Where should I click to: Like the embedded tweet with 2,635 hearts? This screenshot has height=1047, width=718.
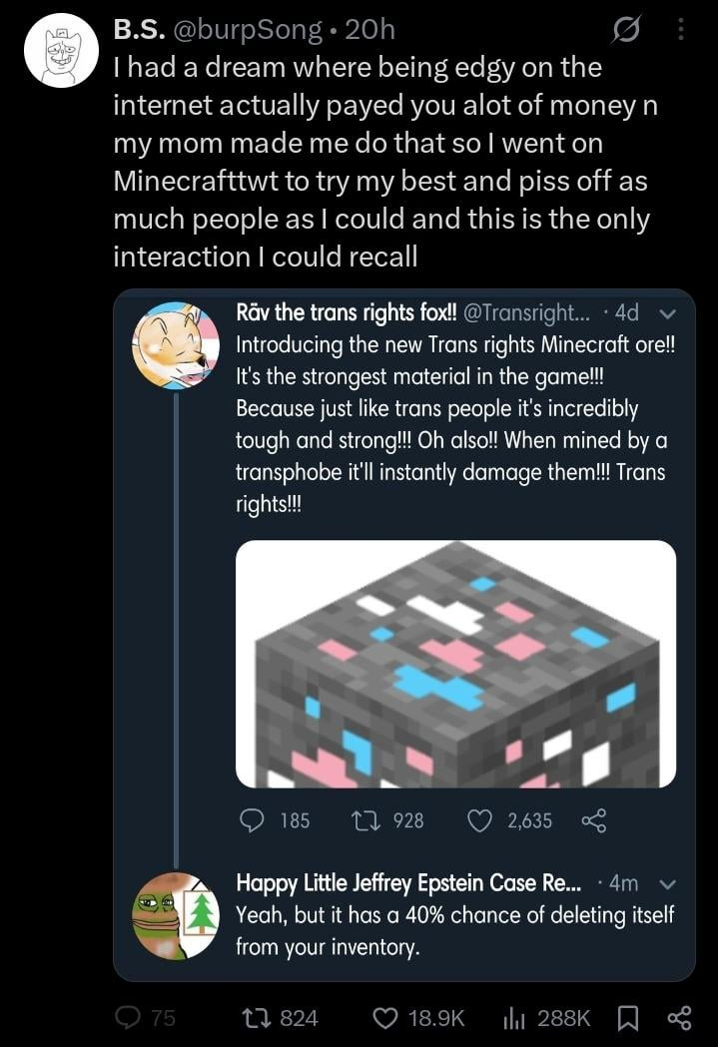[479, 820]
